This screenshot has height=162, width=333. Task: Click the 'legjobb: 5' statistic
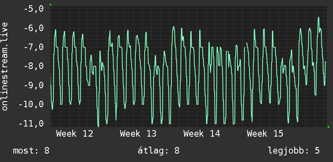[294, 151]
